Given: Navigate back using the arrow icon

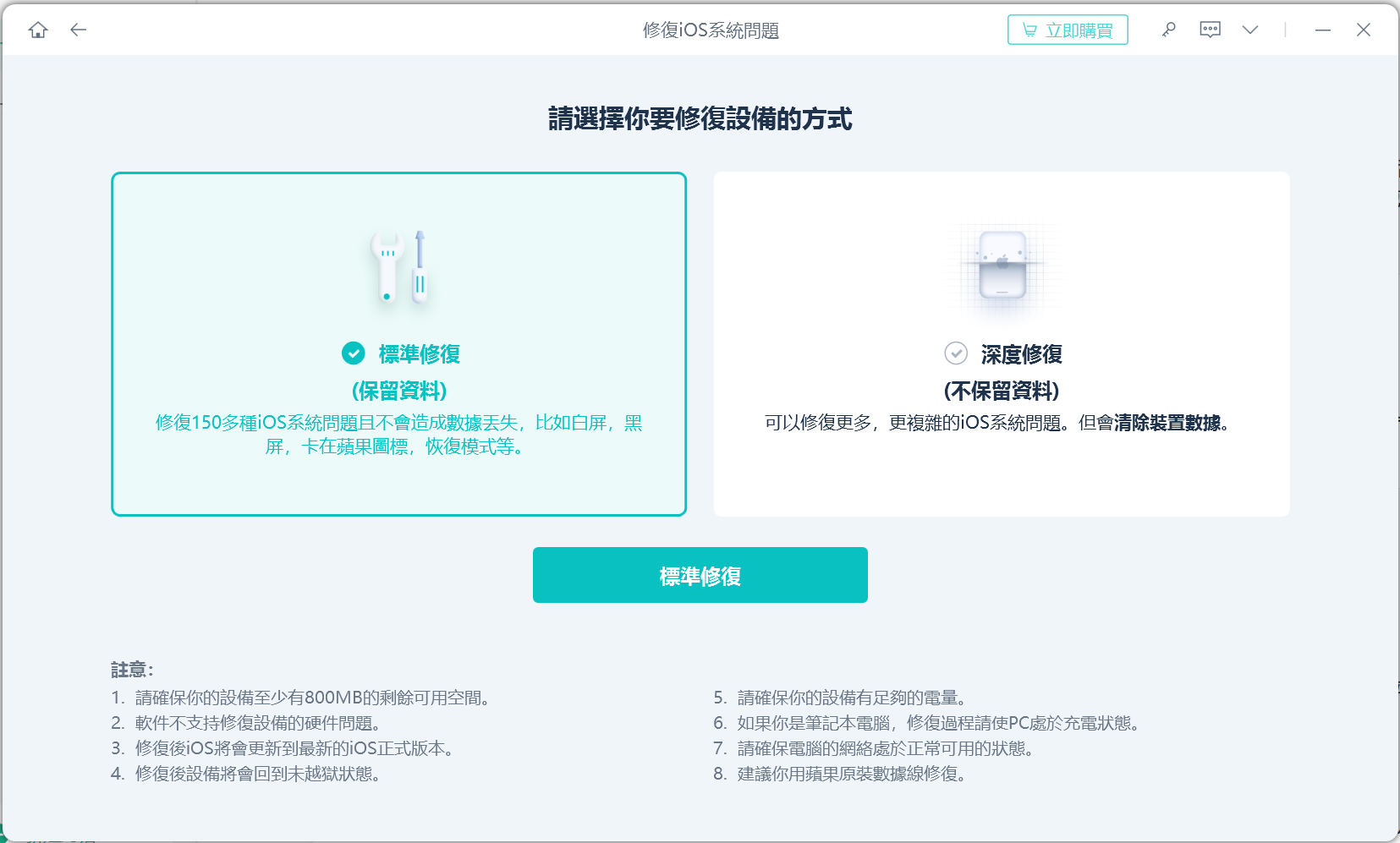Looking at the screenshot, I should (78, 29).
